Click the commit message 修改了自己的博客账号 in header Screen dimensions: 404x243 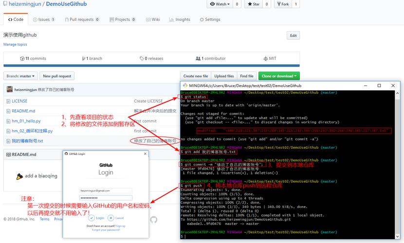pyautogui.click(x=56, y=90)
